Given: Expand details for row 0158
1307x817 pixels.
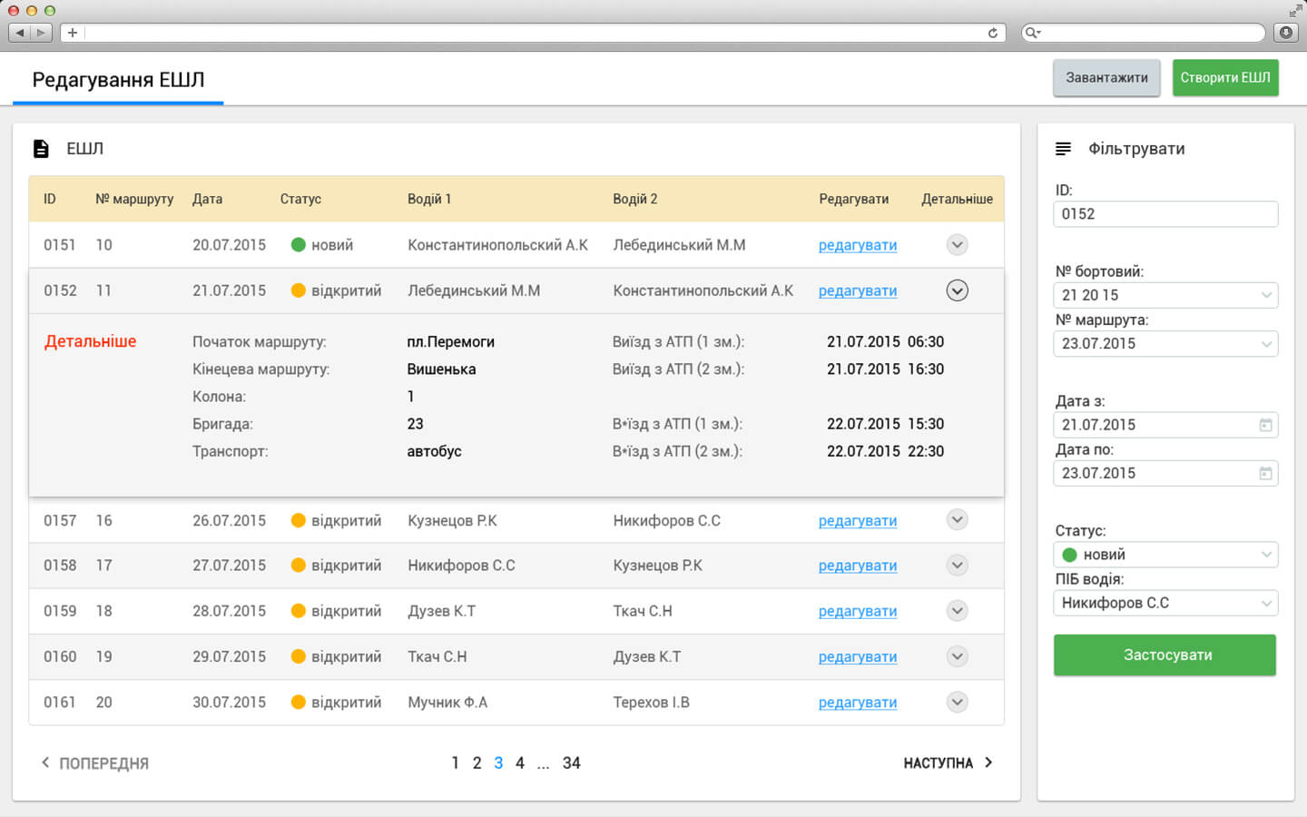Looking at the screenshot, I should 957,565.
